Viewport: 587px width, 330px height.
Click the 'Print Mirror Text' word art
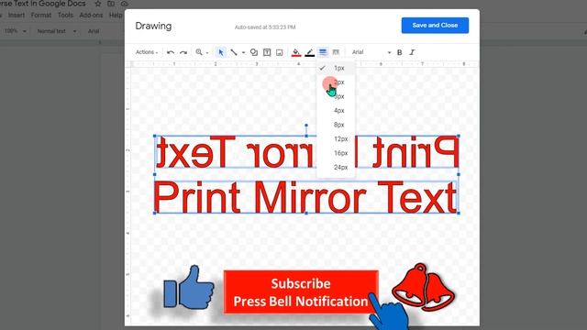tap(305, 197)
